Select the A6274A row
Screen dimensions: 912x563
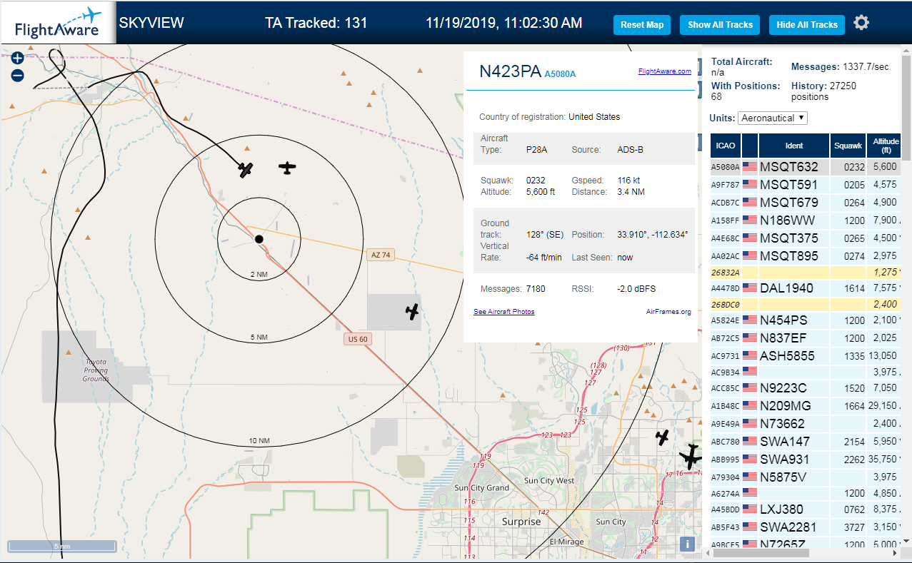(806, 493)
